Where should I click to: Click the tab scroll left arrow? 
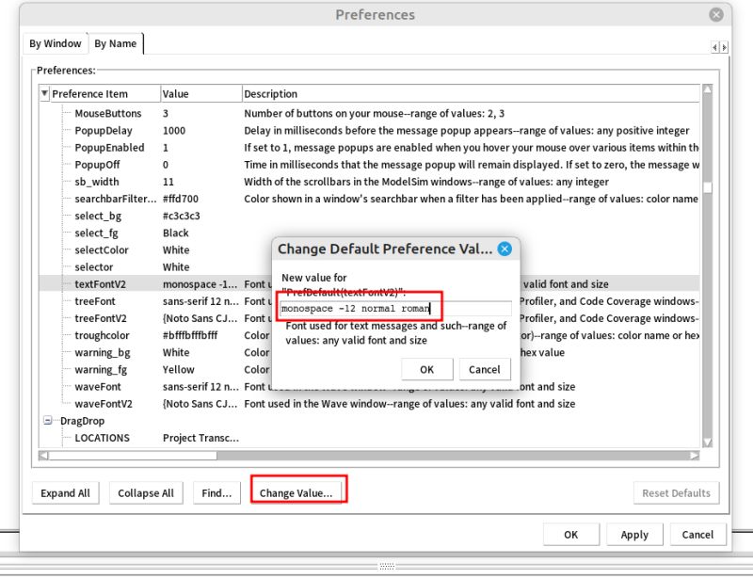(714, 47)
